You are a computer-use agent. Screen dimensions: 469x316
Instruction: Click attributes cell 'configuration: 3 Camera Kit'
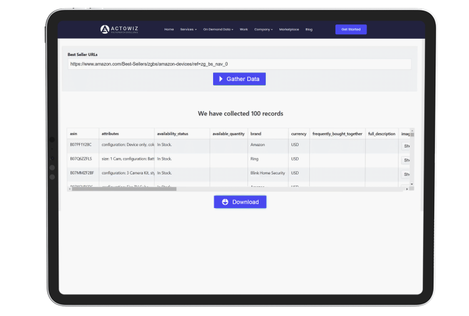[128, 173]
